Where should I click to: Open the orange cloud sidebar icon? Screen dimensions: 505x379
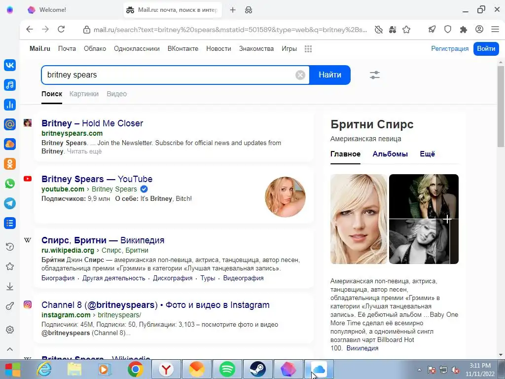(x=10, y=144)
